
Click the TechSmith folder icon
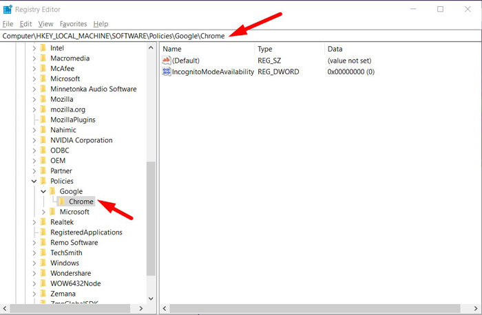(43, 252)
